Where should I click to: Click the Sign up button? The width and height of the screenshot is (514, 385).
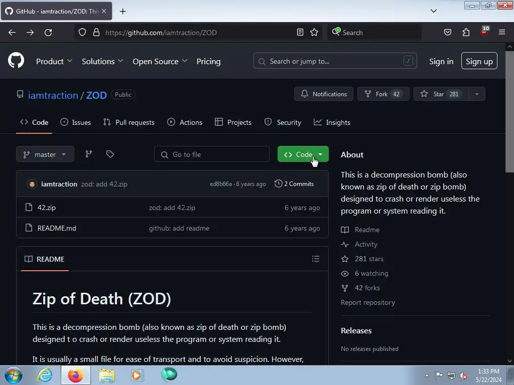(x=479, y=61)
